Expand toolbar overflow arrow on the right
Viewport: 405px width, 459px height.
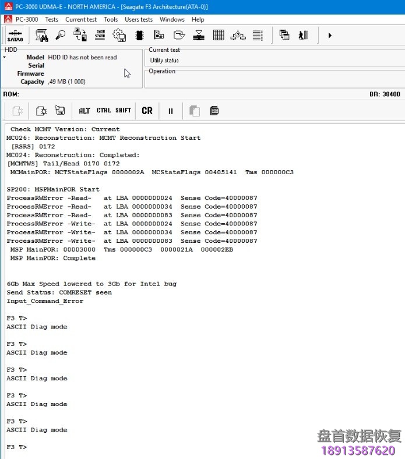click(330, 36)
